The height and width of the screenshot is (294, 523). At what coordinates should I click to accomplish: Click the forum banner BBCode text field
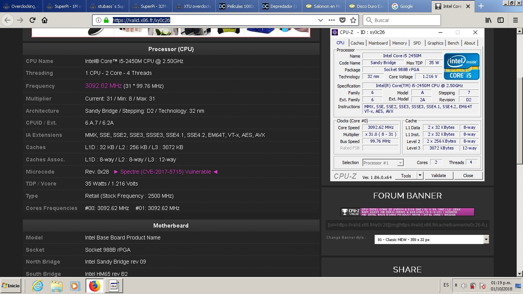click(x=407, y=225)
